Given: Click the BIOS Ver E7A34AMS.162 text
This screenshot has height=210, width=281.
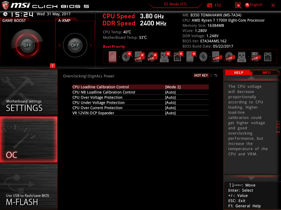Looking at the screenshot, I should pyautogui.click(x=204, y=41).
